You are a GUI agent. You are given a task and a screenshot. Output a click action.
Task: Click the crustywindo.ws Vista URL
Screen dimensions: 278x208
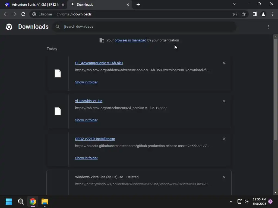(142, 184)
